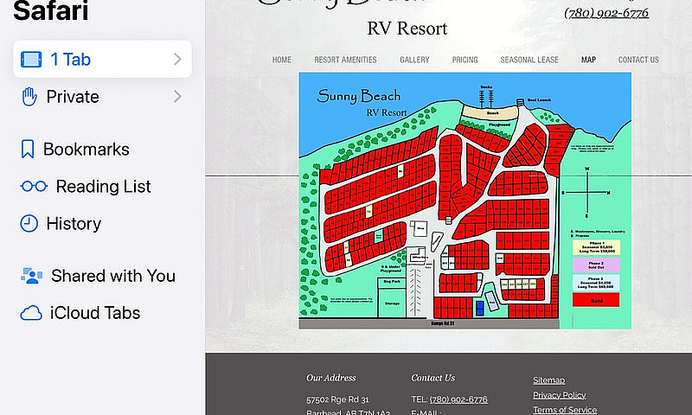Image resolution: width=692 pixels, height=415 pixels.
Task: Expand the Private chevron arrow
Action: [x=177, y=97]
